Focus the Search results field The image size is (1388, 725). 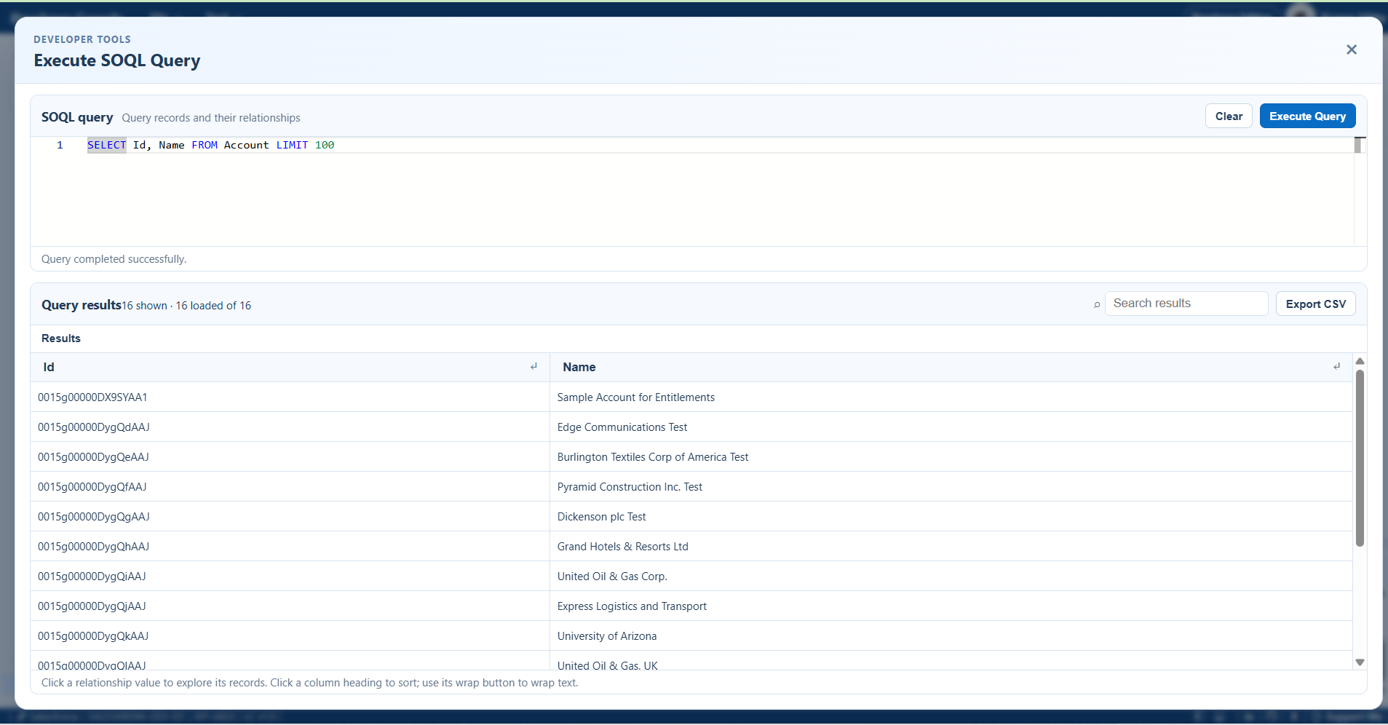point(1186,304)
